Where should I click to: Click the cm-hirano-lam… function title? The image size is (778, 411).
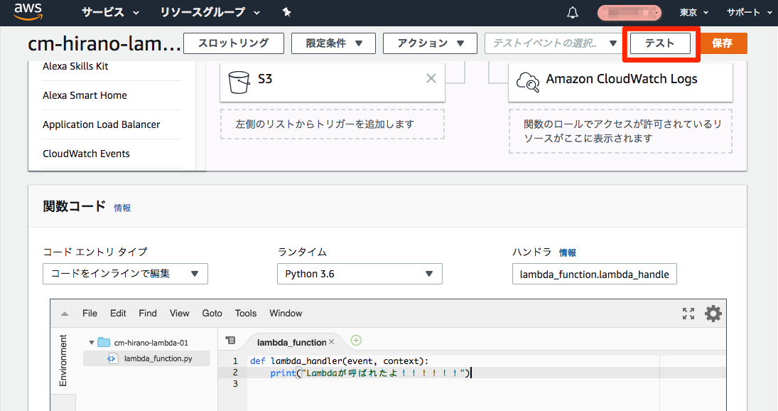[x=104, y=44]
